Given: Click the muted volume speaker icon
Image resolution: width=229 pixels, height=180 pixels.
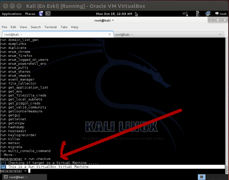Looking at the screenshot, I should [185, 14].
